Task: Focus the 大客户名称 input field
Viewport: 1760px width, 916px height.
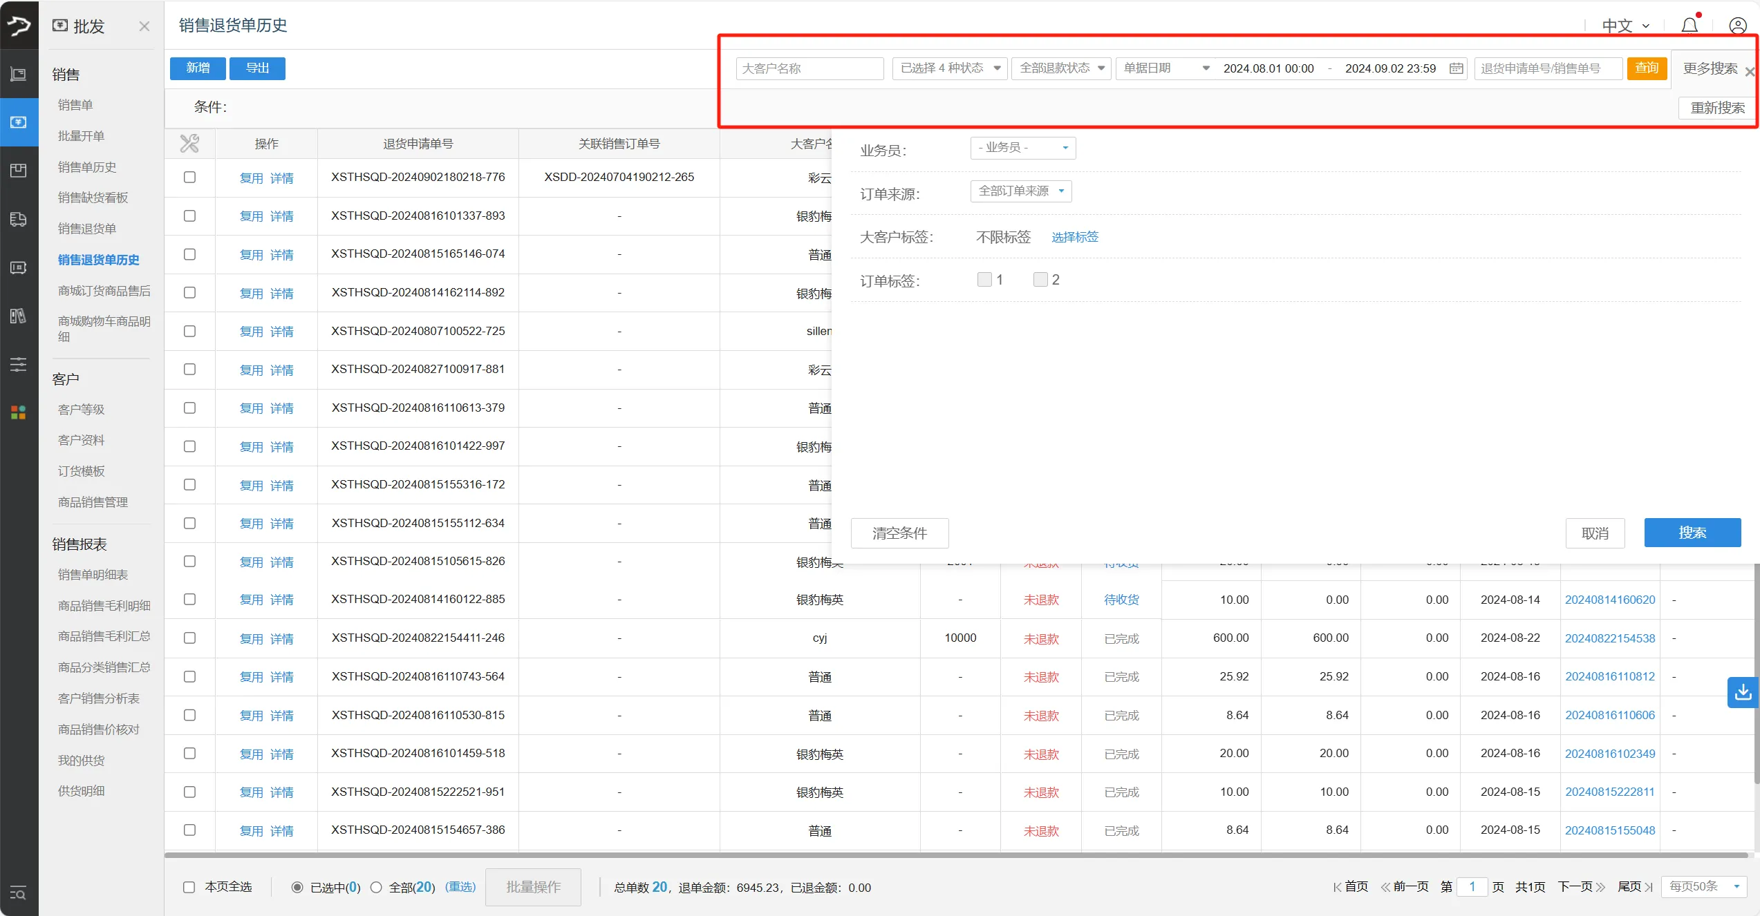Action: [x=809, y=68]
